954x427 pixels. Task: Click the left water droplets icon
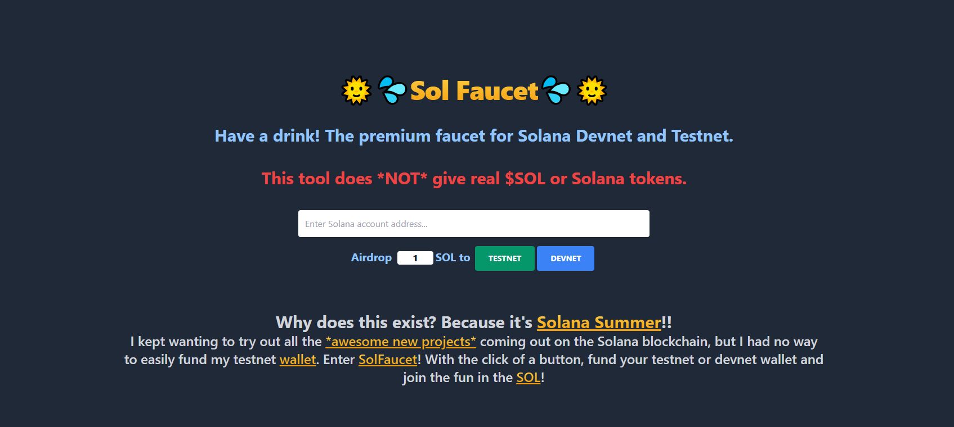click(392, 90)
